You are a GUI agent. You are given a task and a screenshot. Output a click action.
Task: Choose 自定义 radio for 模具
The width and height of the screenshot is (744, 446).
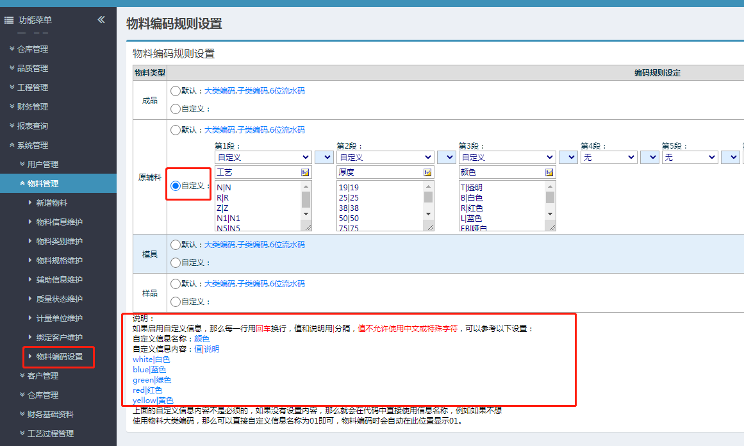pos(176,262)
